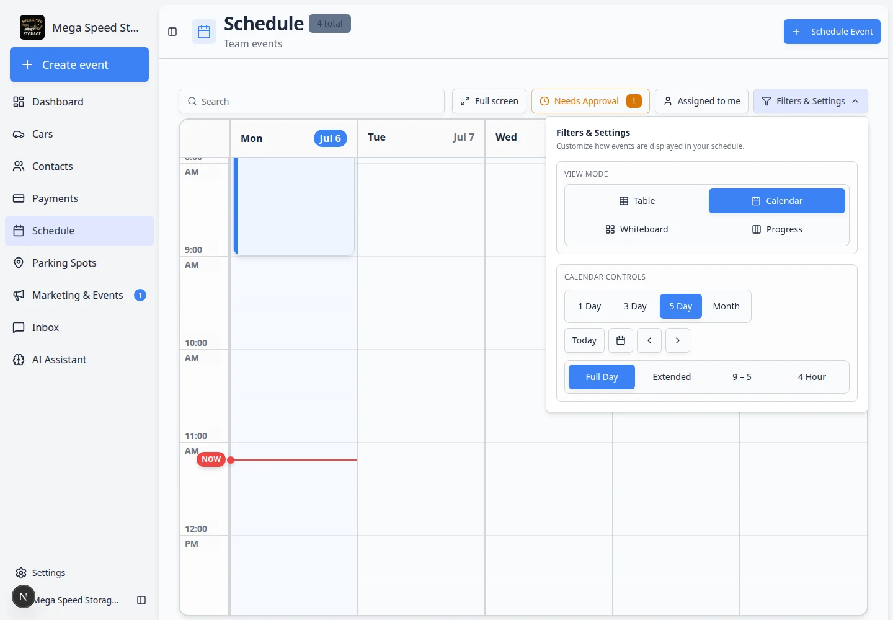
Task: Open Payments page from the sidebar
Action: point(79,198)
